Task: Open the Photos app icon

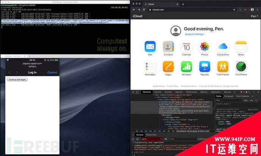Action: (x=205, y=46)
